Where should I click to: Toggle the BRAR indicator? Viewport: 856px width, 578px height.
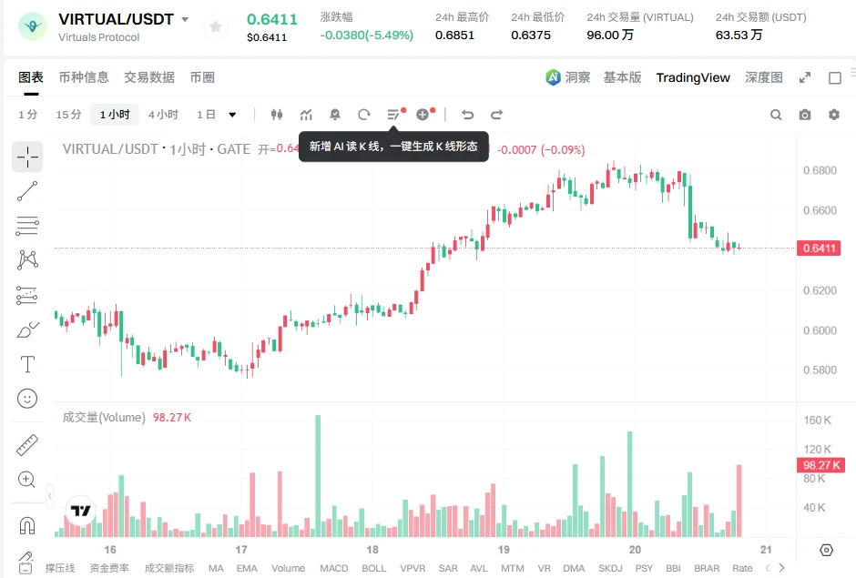pos(707,568)
